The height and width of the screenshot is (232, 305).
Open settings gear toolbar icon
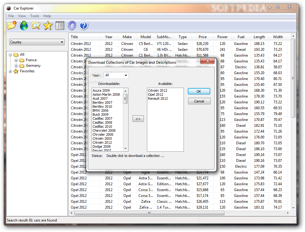[x=72, y=26]
